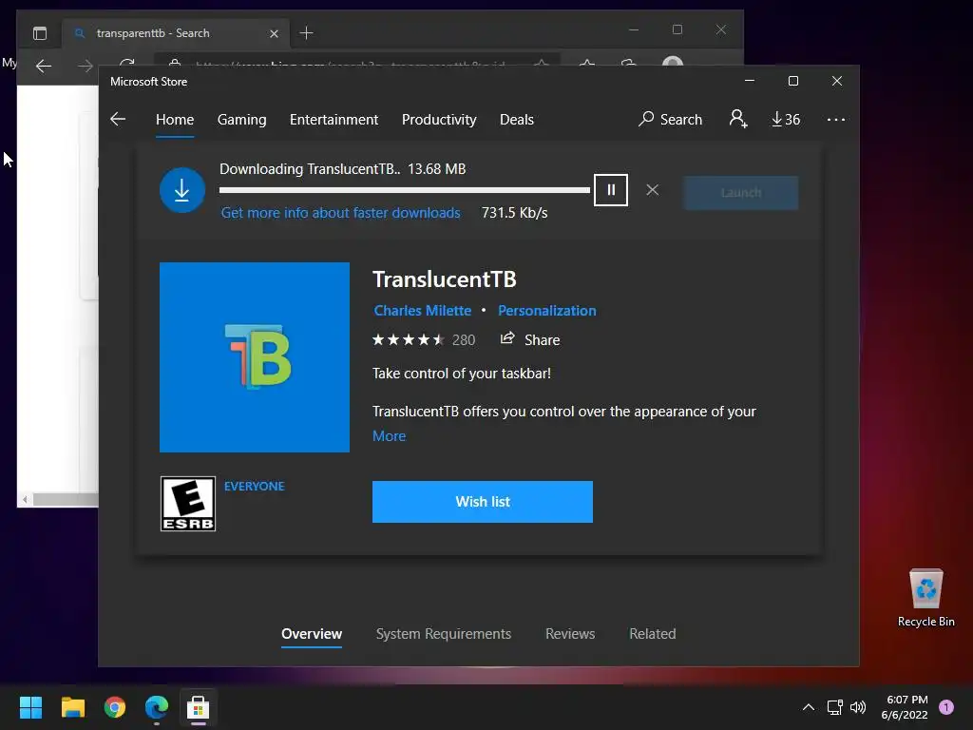Viewport: 973px width, 730px height.
Task: Switch to Microsoft Edge on taskbar
Action: [157, 707]
